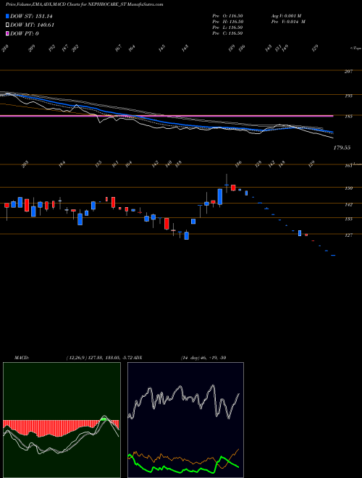The width and height of the screenshot is (362, 478).
Task: Click the last blue dash candle at chart bottom
Action: tap(333, 256)
